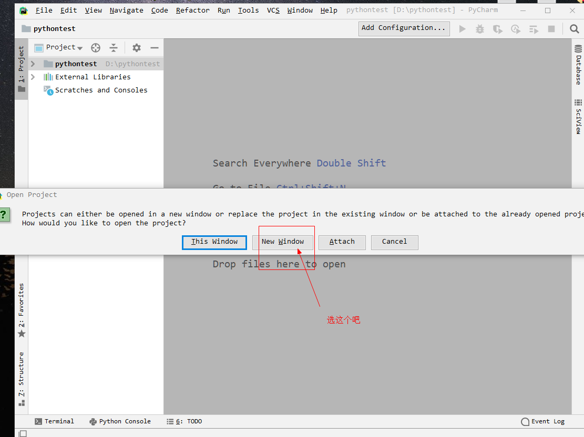Screen dimensions: 584x437
Task: Toggle the 1: Project side tab
Action: (21, 69)
